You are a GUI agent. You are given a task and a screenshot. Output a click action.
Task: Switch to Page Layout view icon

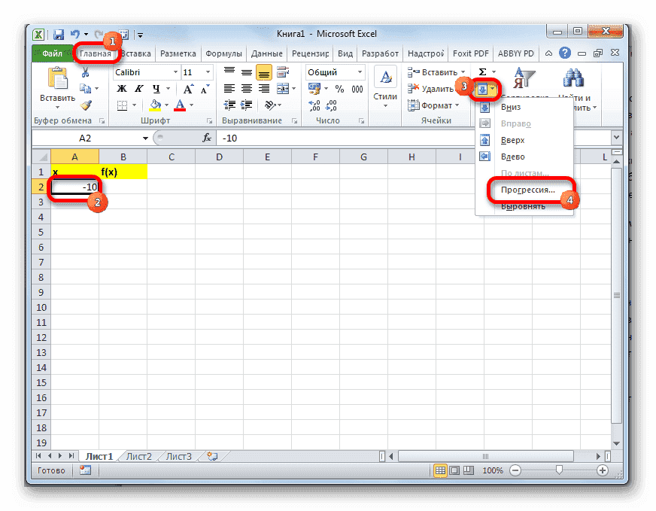(454, 470)
